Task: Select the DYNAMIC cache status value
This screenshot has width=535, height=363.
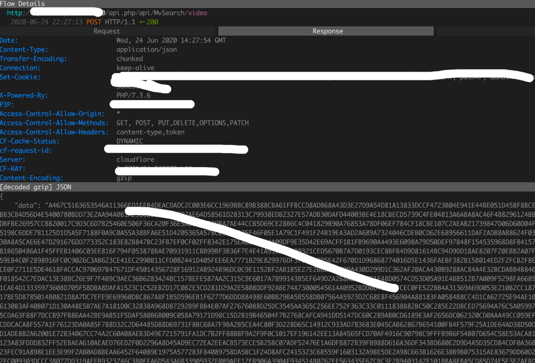Action: click(x=130, y=141)
